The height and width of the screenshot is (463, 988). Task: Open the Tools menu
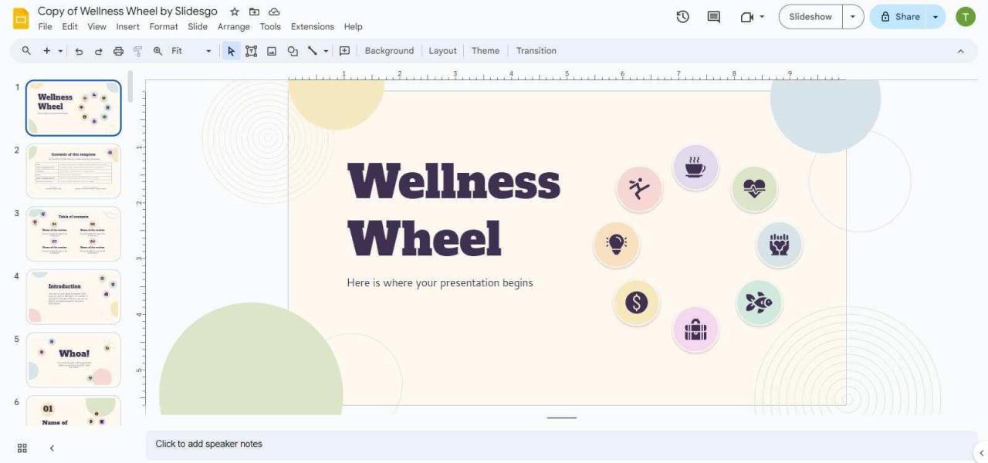click(x=269, y=25)
